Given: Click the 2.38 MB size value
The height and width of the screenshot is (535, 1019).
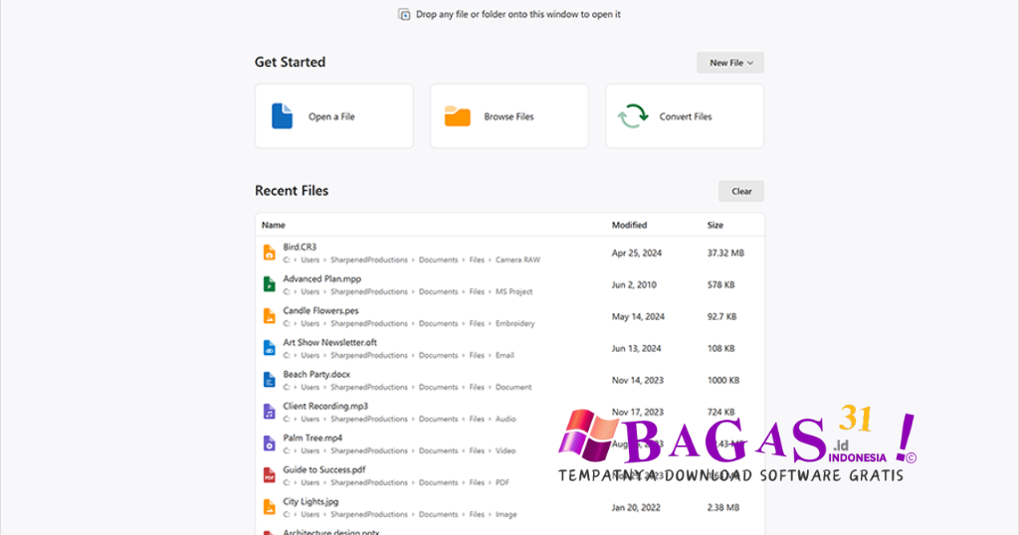Looking at the screenshot, I should 723,508.
